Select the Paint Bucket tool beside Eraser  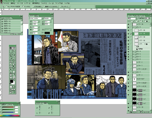point(14,64)
